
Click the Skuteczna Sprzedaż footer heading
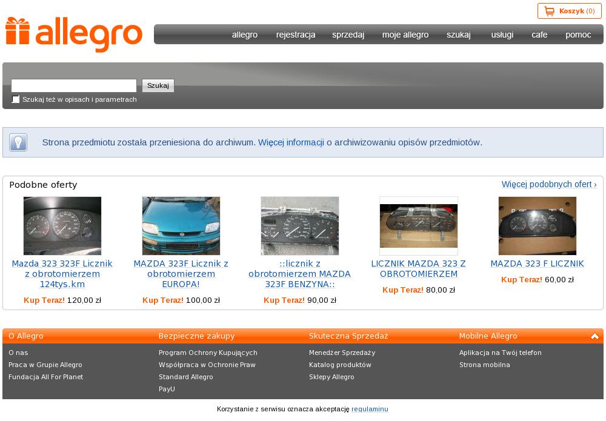(348, 336)
